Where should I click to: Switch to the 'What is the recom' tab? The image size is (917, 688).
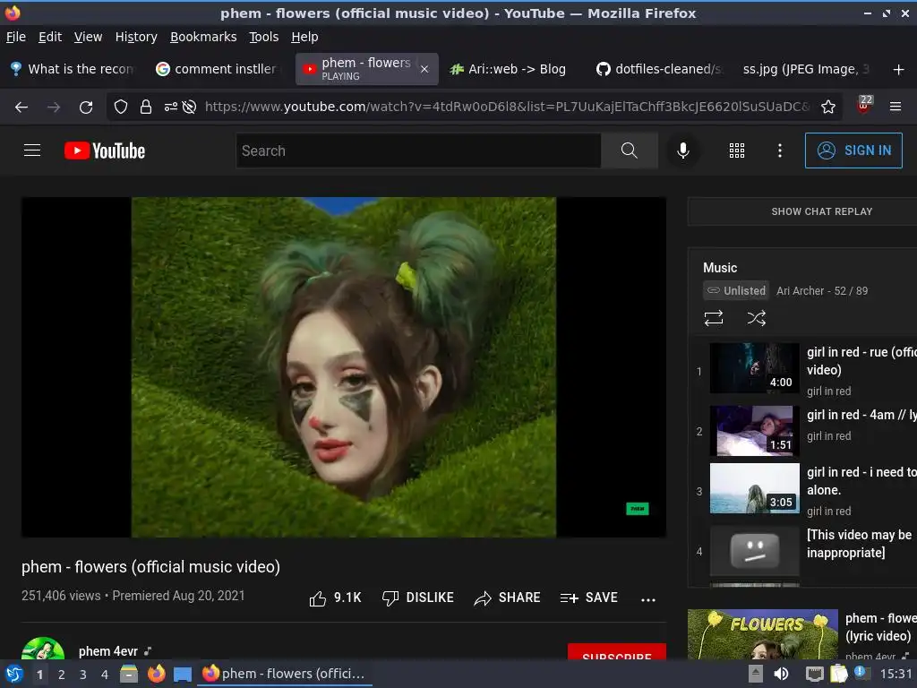pyautogui.click(x=73, y=69)
